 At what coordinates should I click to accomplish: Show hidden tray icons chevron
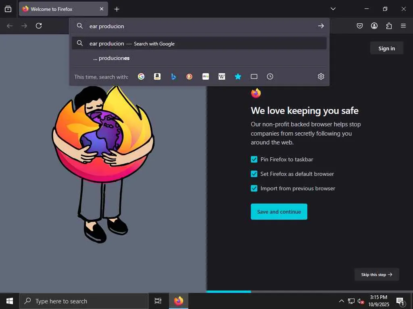tap(341, 301)
